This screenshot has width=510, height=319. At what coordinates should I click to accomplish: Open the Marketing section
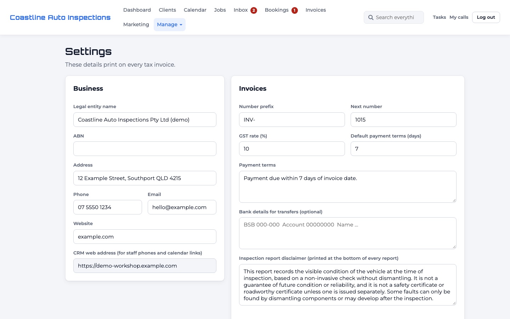click(x=136, y=24)
